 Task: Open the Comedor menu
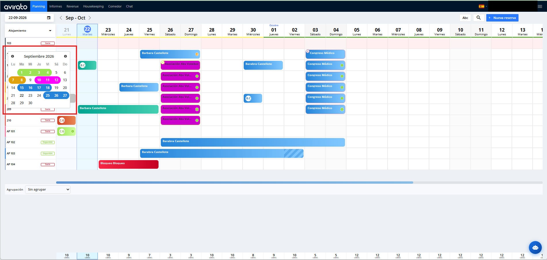tap(115, 6)
